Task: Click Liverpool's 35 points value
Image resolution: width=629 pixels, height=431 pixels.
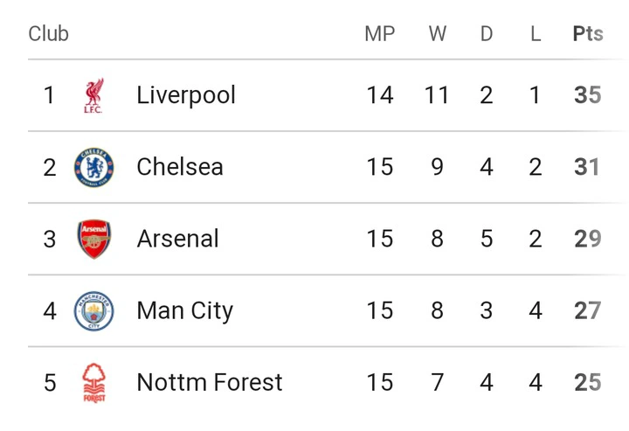Action: pos(588,95)
